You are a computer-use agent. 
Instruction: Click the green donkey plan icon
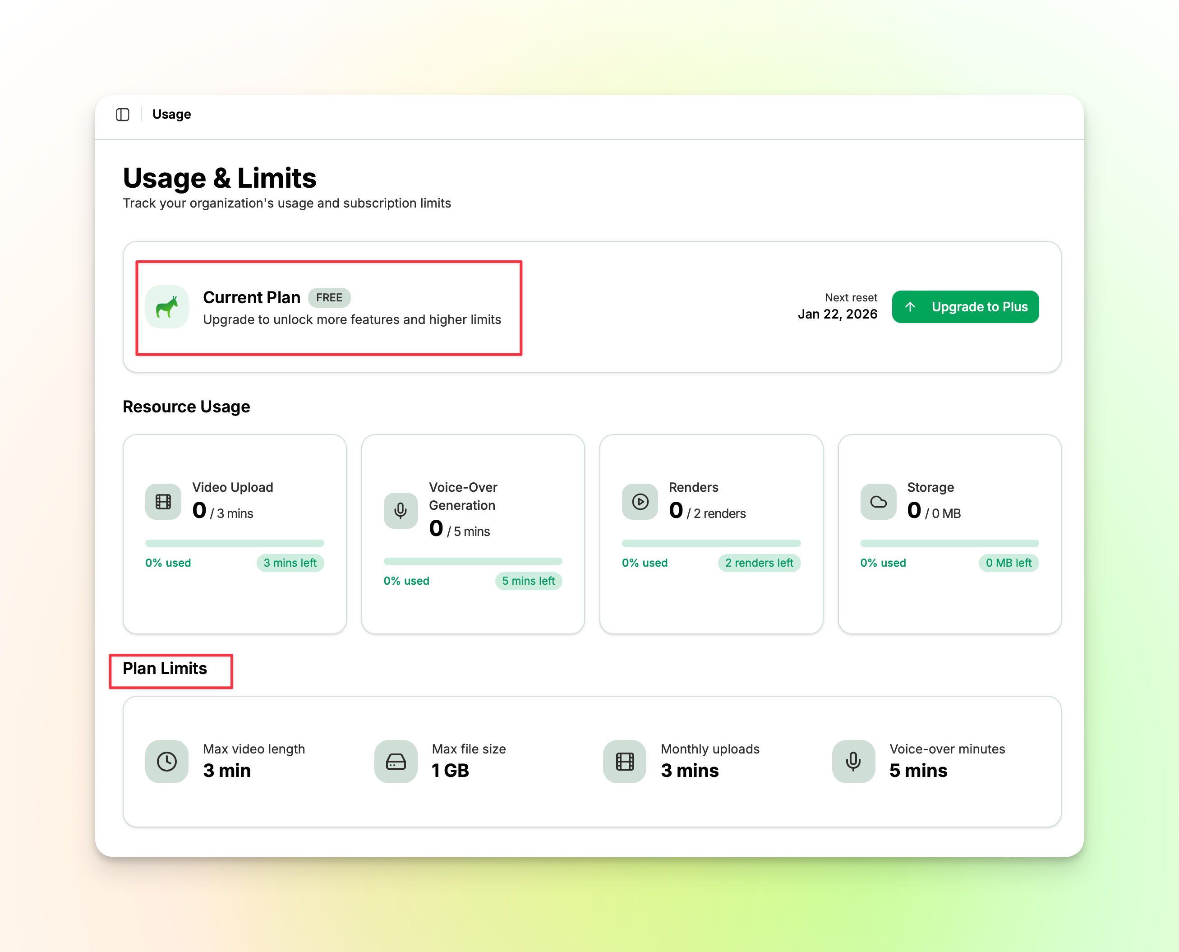[x=166, y=307]
